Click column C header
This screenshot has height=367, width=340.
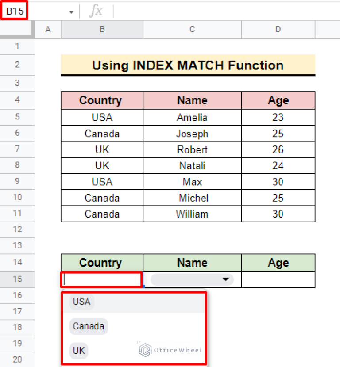[192, 30]
